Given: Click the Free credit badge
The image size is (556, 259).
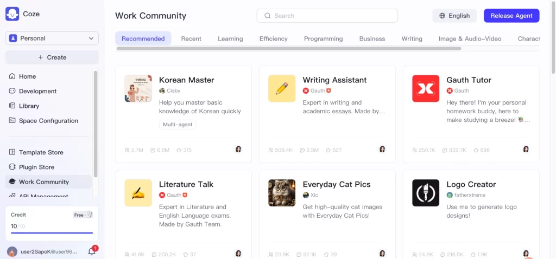Looking at the screenshot, I should [83, 215].
